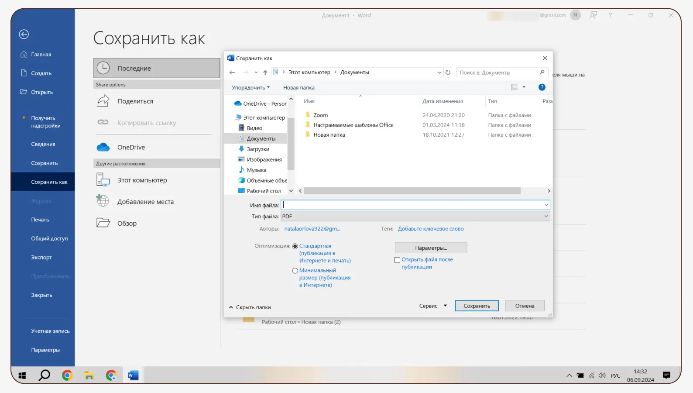The height and width of the screenshot is (393, 693).
Task: Open the Windows Start menu
Action: [22, 375]
